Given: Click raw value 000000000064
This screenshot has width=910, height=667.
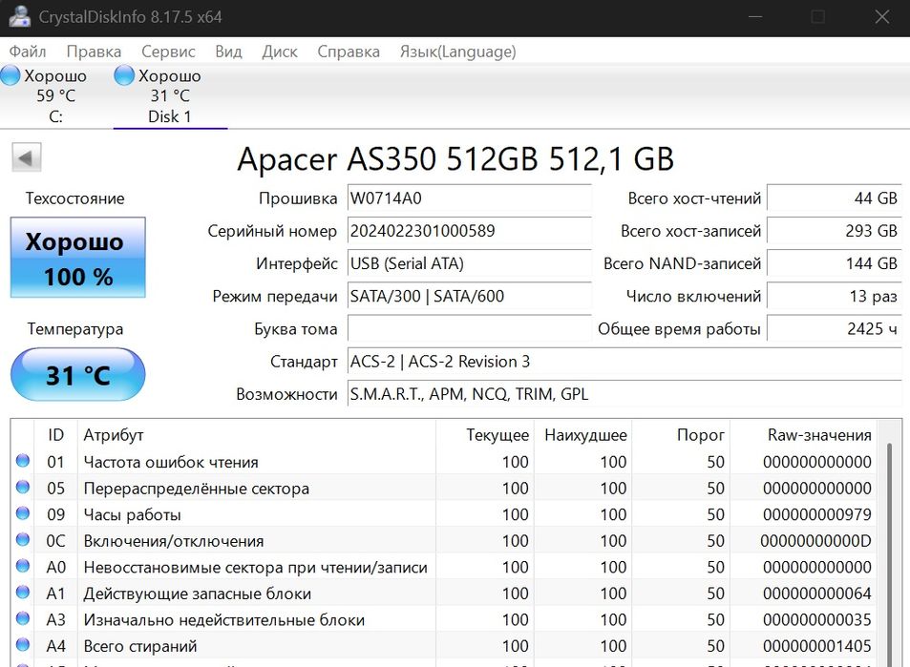Looking at the screenshot, I should click(x=816, y=594).
